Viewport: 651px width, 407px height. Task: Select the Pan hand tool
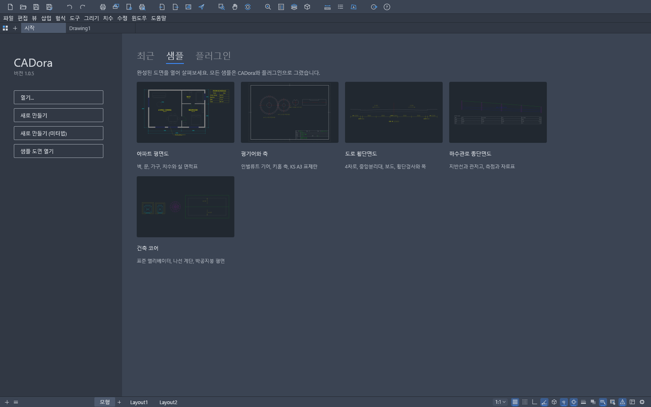tap(235, 7)
